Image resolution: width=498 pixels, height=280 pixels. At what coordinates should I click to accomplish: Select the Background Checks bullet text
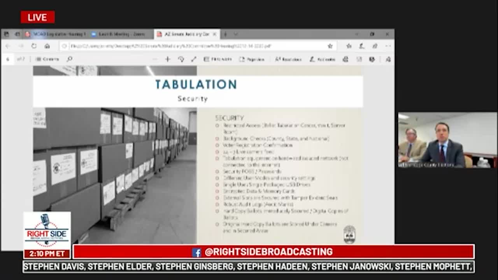(x=276, y=138)
